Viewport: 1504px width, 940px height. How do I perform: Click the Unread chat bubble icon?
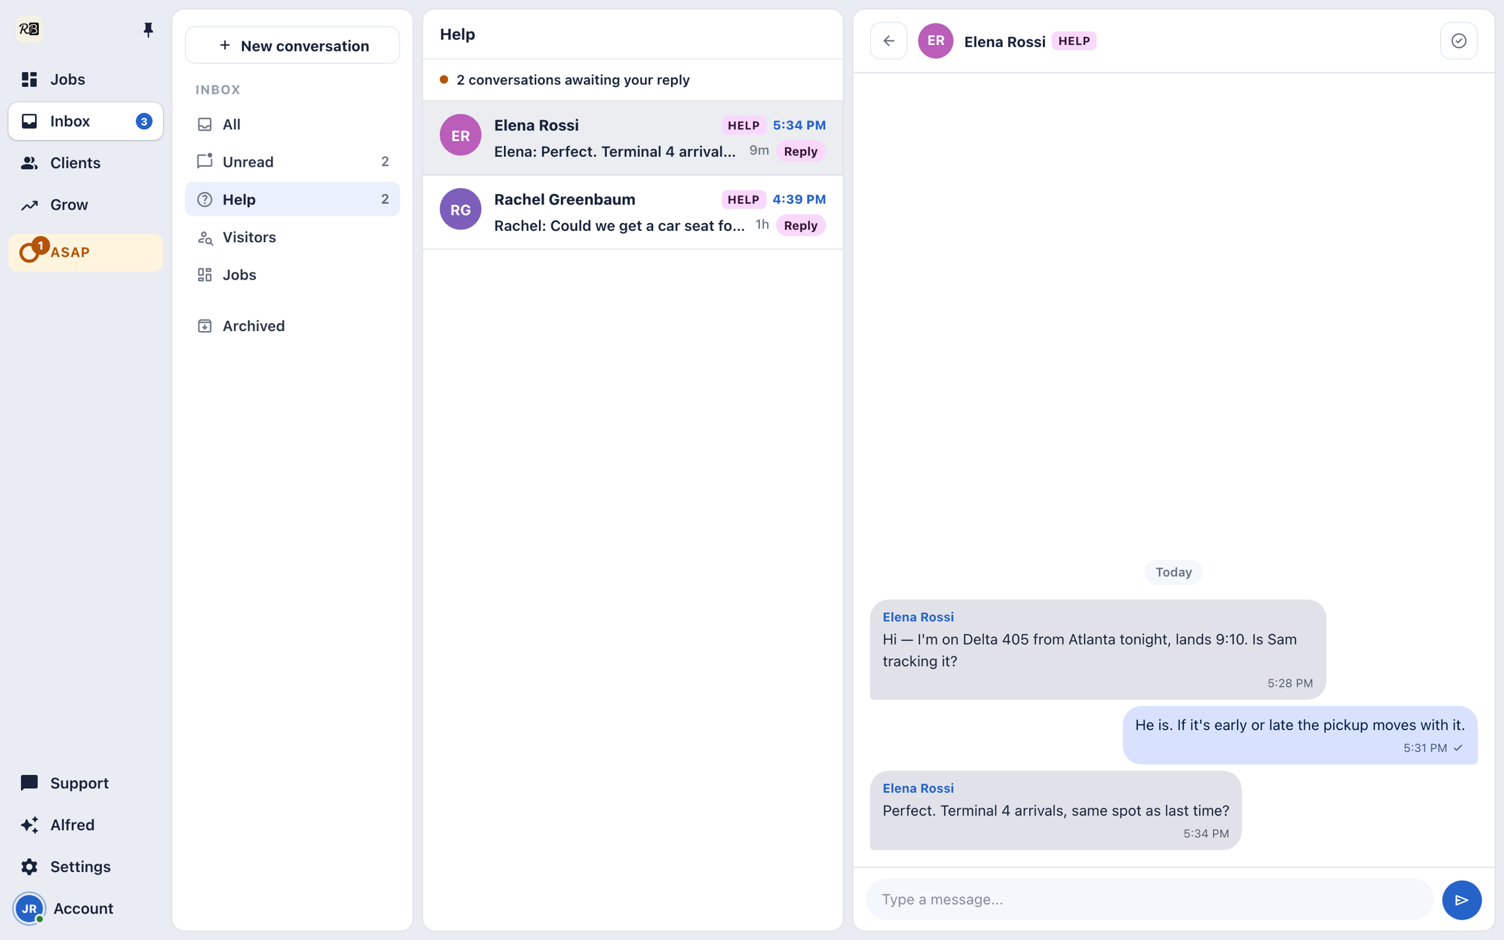pos(204,161)
